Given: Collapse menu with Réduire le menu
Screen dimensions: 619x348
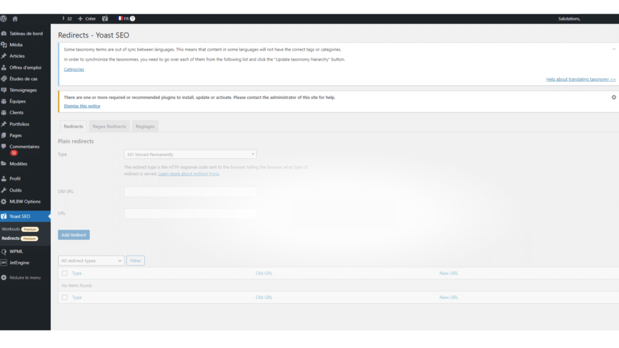Looking at the screenshot, I should coord(25,278).
